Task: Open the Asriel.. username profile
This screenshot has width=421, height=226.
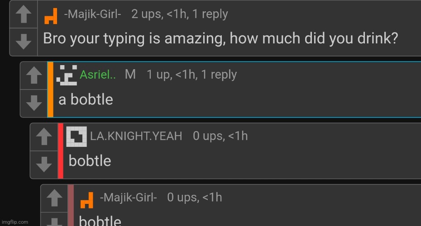Action: click(x=98, y=75)
